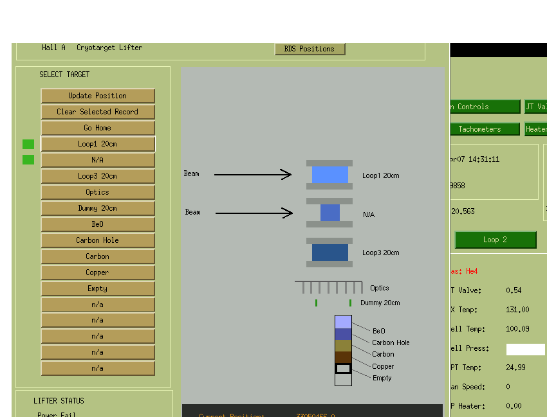Click the N/A cell graphic in diagram
Screen dimensions: 547x417
[x=329, y=213]
